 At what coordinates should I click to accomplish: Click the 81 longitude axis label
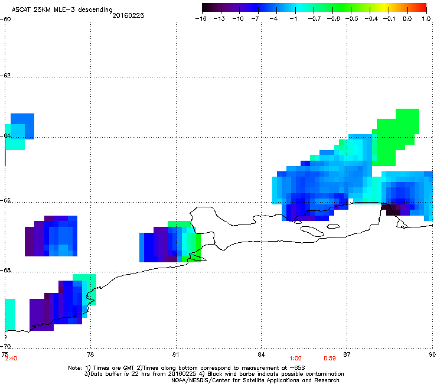pos(175,354)
